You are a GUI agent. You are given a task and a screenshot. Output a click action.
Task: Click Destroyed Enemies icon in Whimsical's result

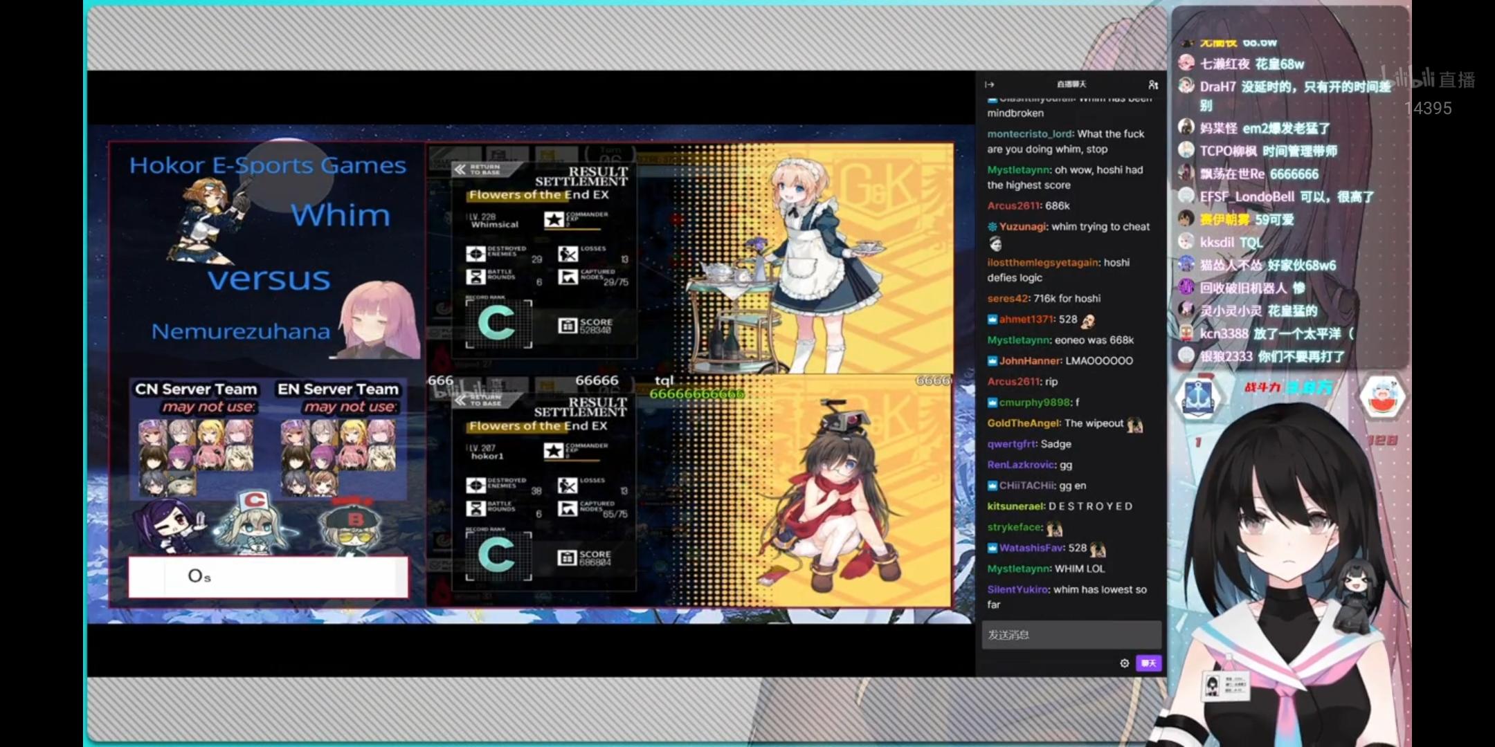click(x=475, y=254)
